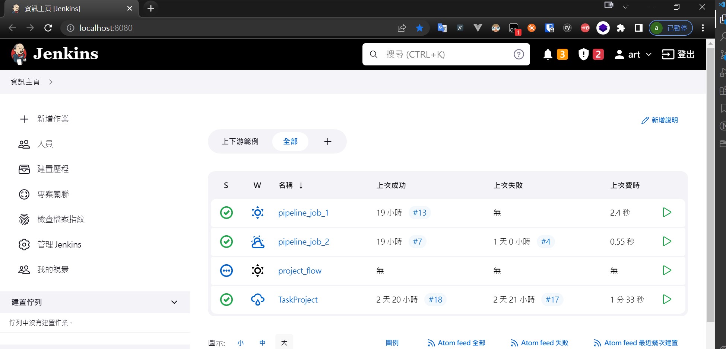Open the pipeline_job_1 job
Screen dimensions: 726x349
tap(303, 213)
